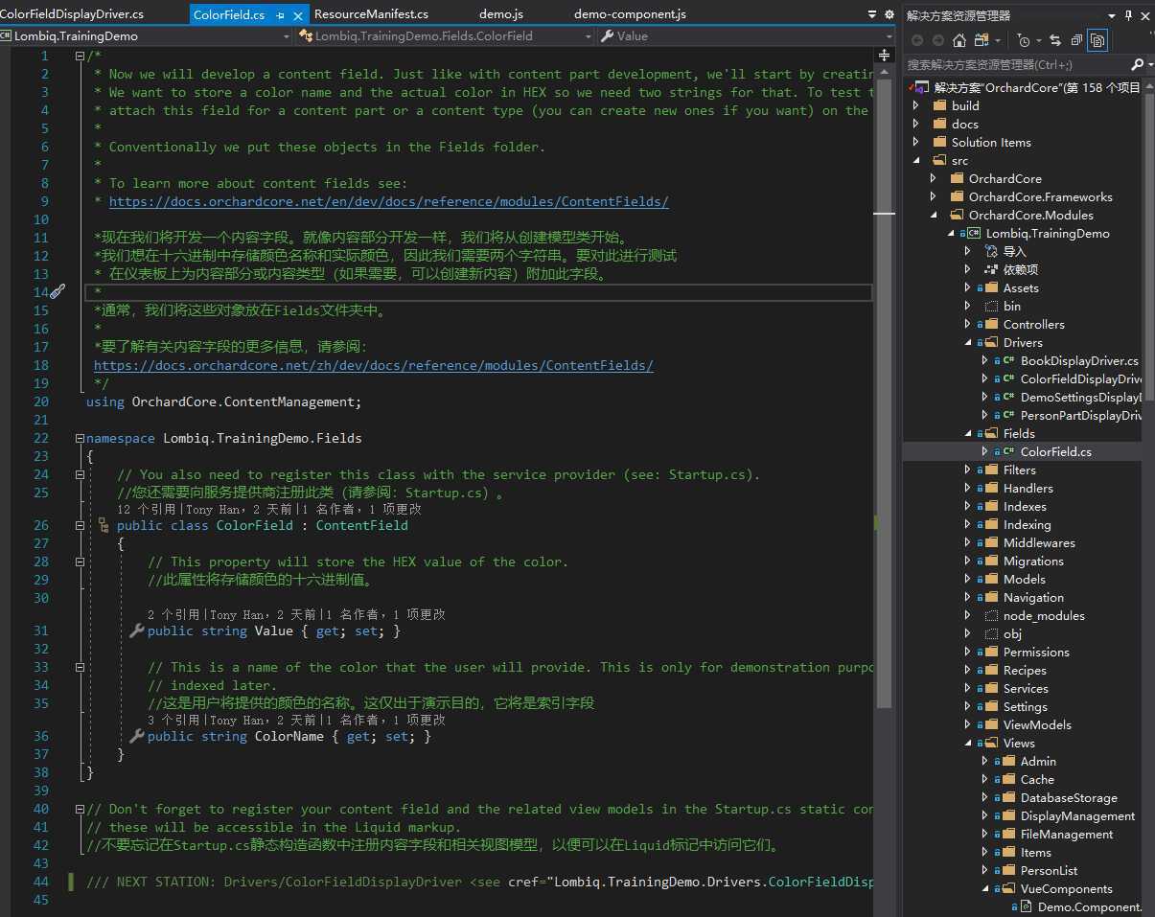Click the Solution Explorer back arrow
1155x917 pixels.
[917, 40]
